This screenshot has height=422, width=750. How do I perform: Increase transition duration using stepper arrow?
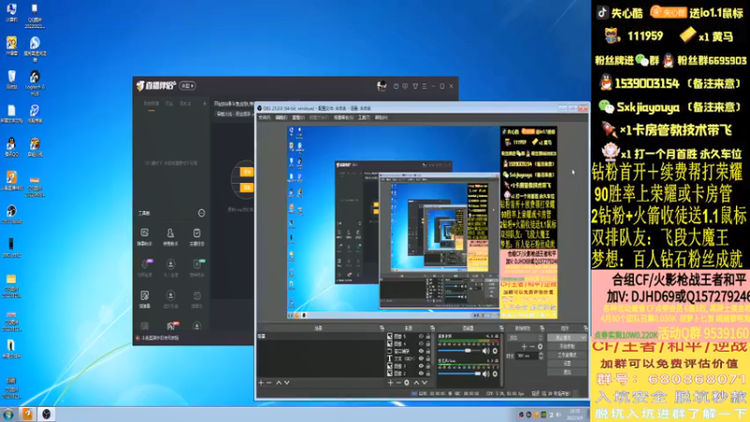click(x=541, y=354)
